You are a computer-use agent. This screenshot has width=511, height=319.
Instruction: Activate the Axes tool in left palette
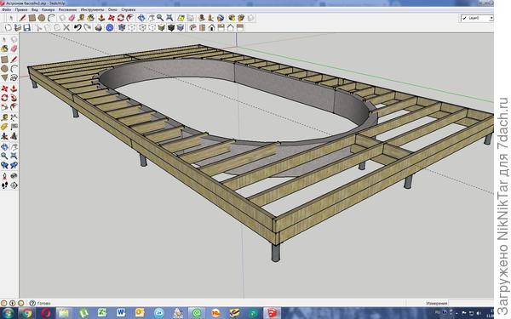pos(4,136)
